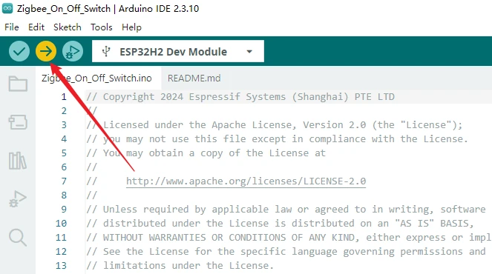Open the File menu
Screen dimensions: 492x274
(12, 27)
